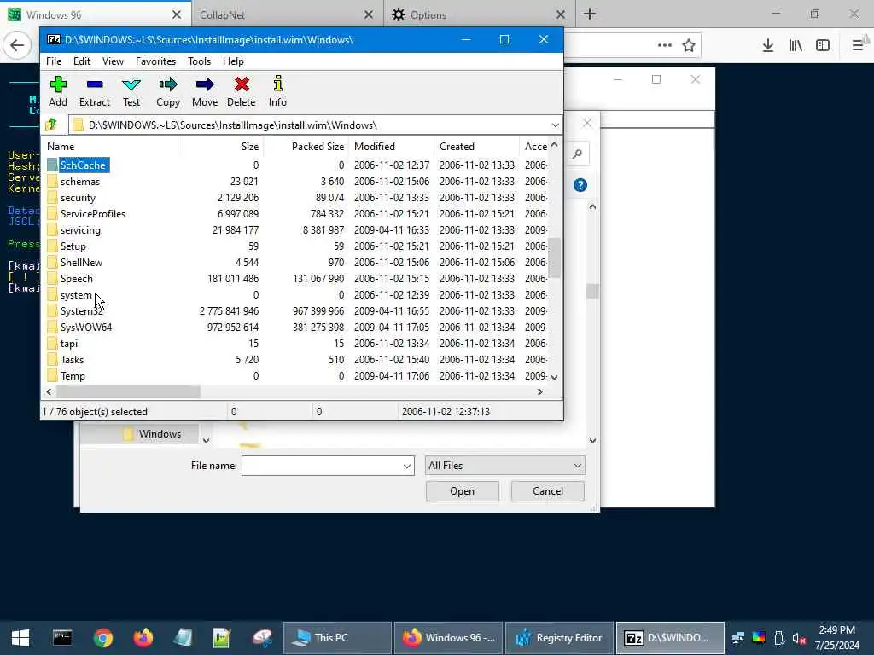Click the horizontal scrollbar right arrow

pyautogui.click(x=539, y=391)
